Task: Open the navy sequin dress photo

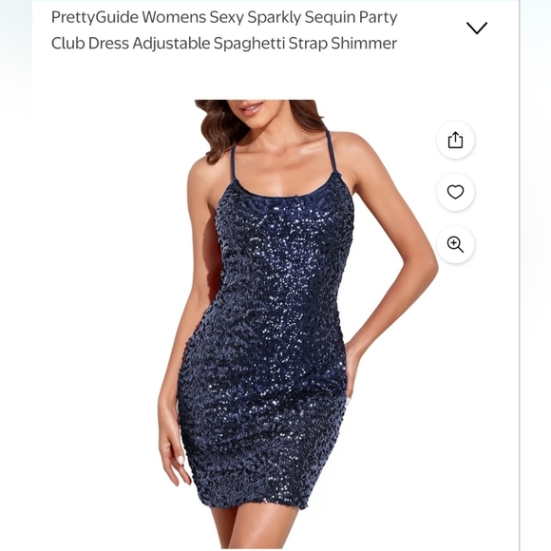Action: click(x=298, y=325)
